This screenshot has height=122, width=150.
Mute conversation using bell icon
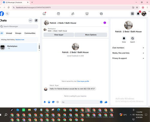coord(124,38)
